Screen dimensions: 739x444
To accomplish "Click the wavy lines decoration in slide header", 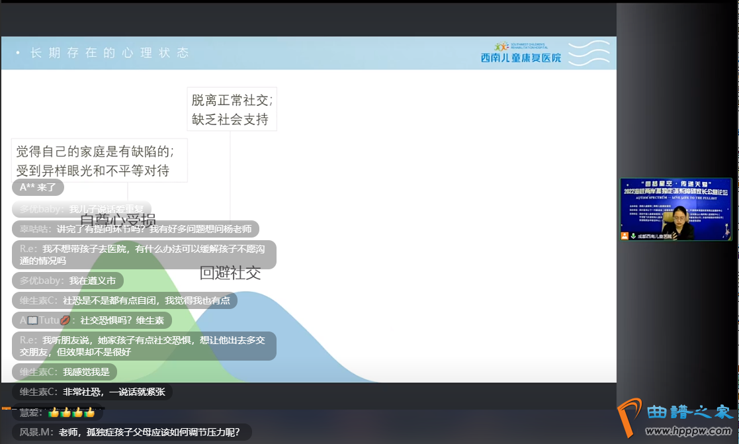I will click(x=589, y=53).
